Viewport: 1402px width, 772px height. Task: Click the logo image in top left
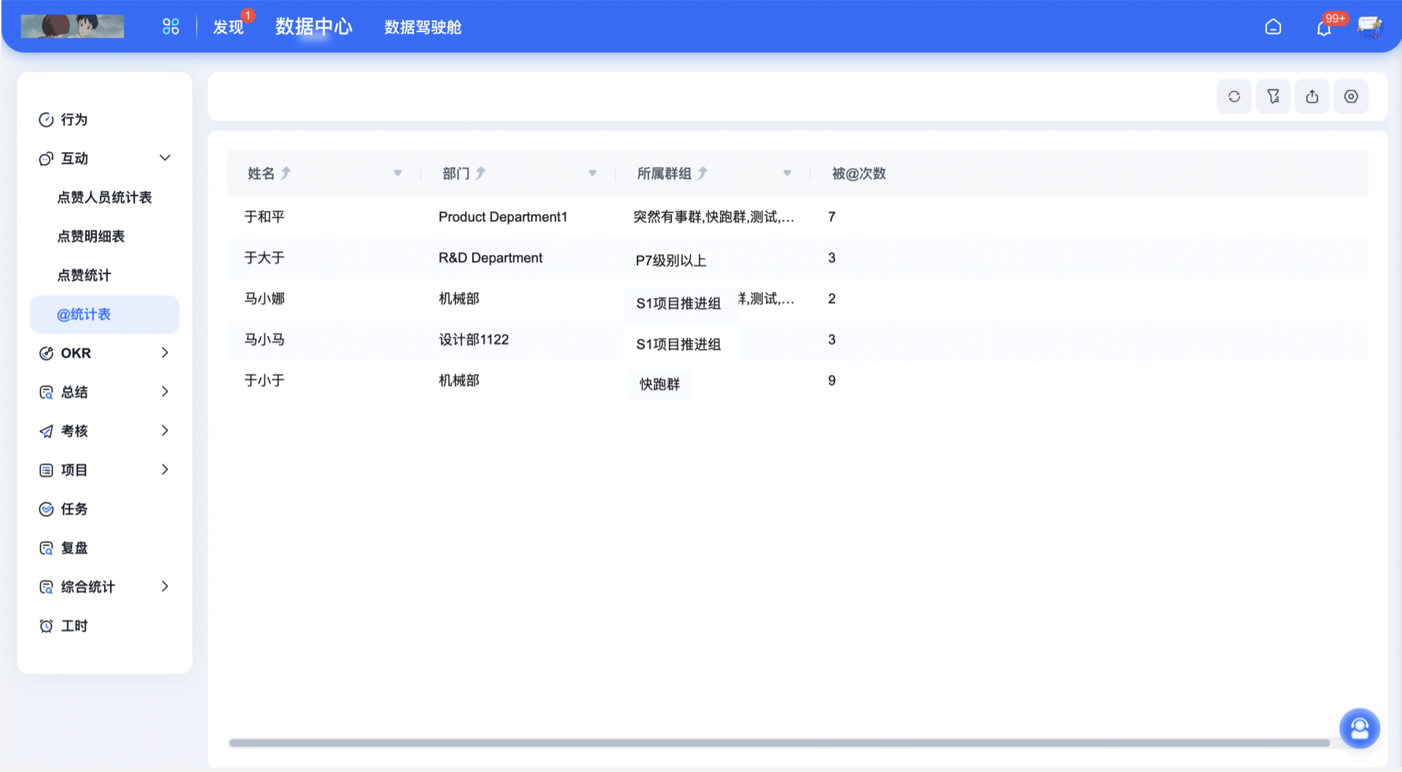(x=72, y=26)
